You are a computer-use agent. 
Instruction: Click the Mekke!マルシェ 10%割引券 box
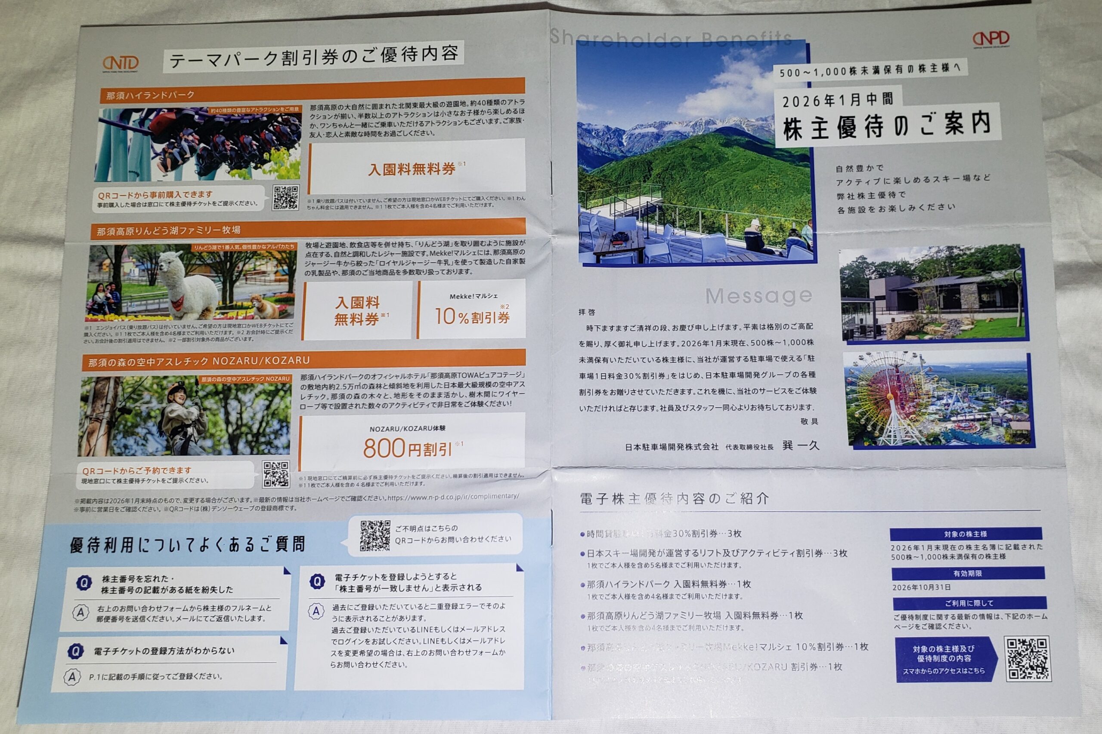[x=471, y=310]
